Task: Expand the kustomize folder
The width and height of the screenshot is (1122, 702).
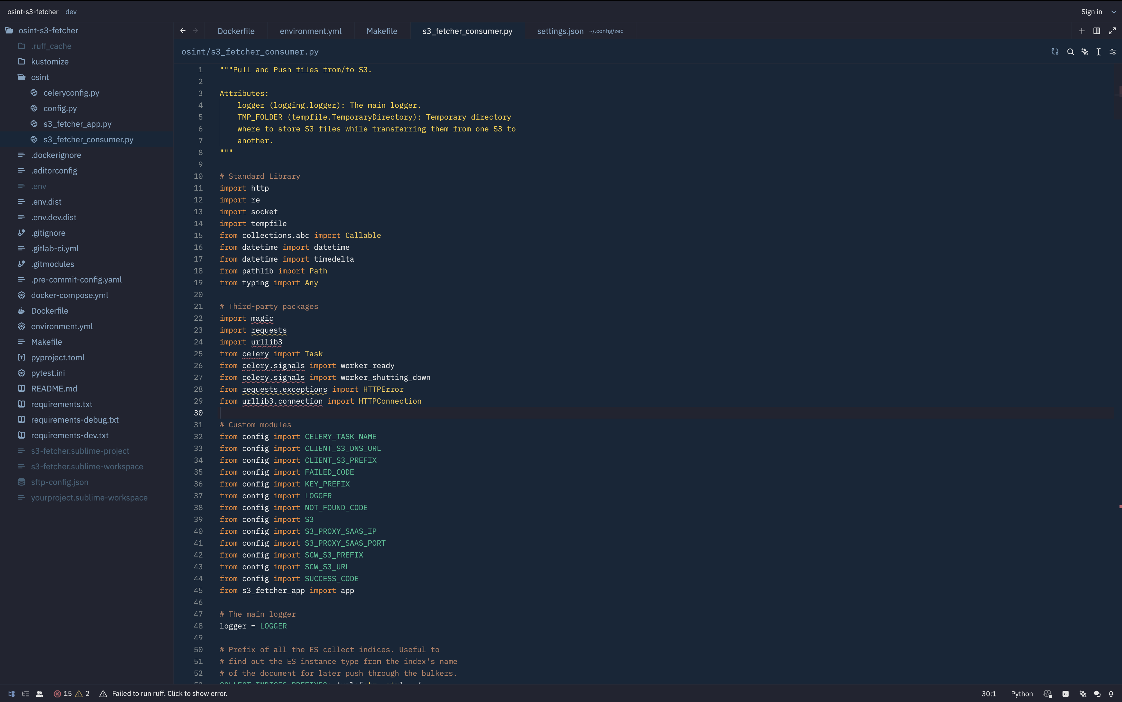Action: coord(49,62)
